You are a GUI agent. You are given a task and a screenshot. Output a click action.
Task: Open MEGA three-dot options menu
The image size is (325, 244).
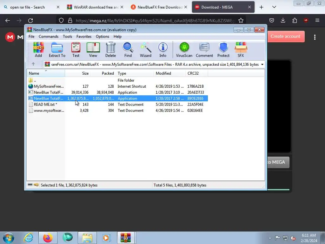click(x=315, y=37)
